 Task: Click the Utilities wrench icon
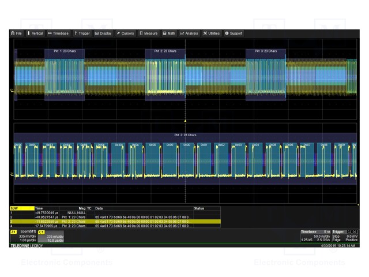(205, 33)
